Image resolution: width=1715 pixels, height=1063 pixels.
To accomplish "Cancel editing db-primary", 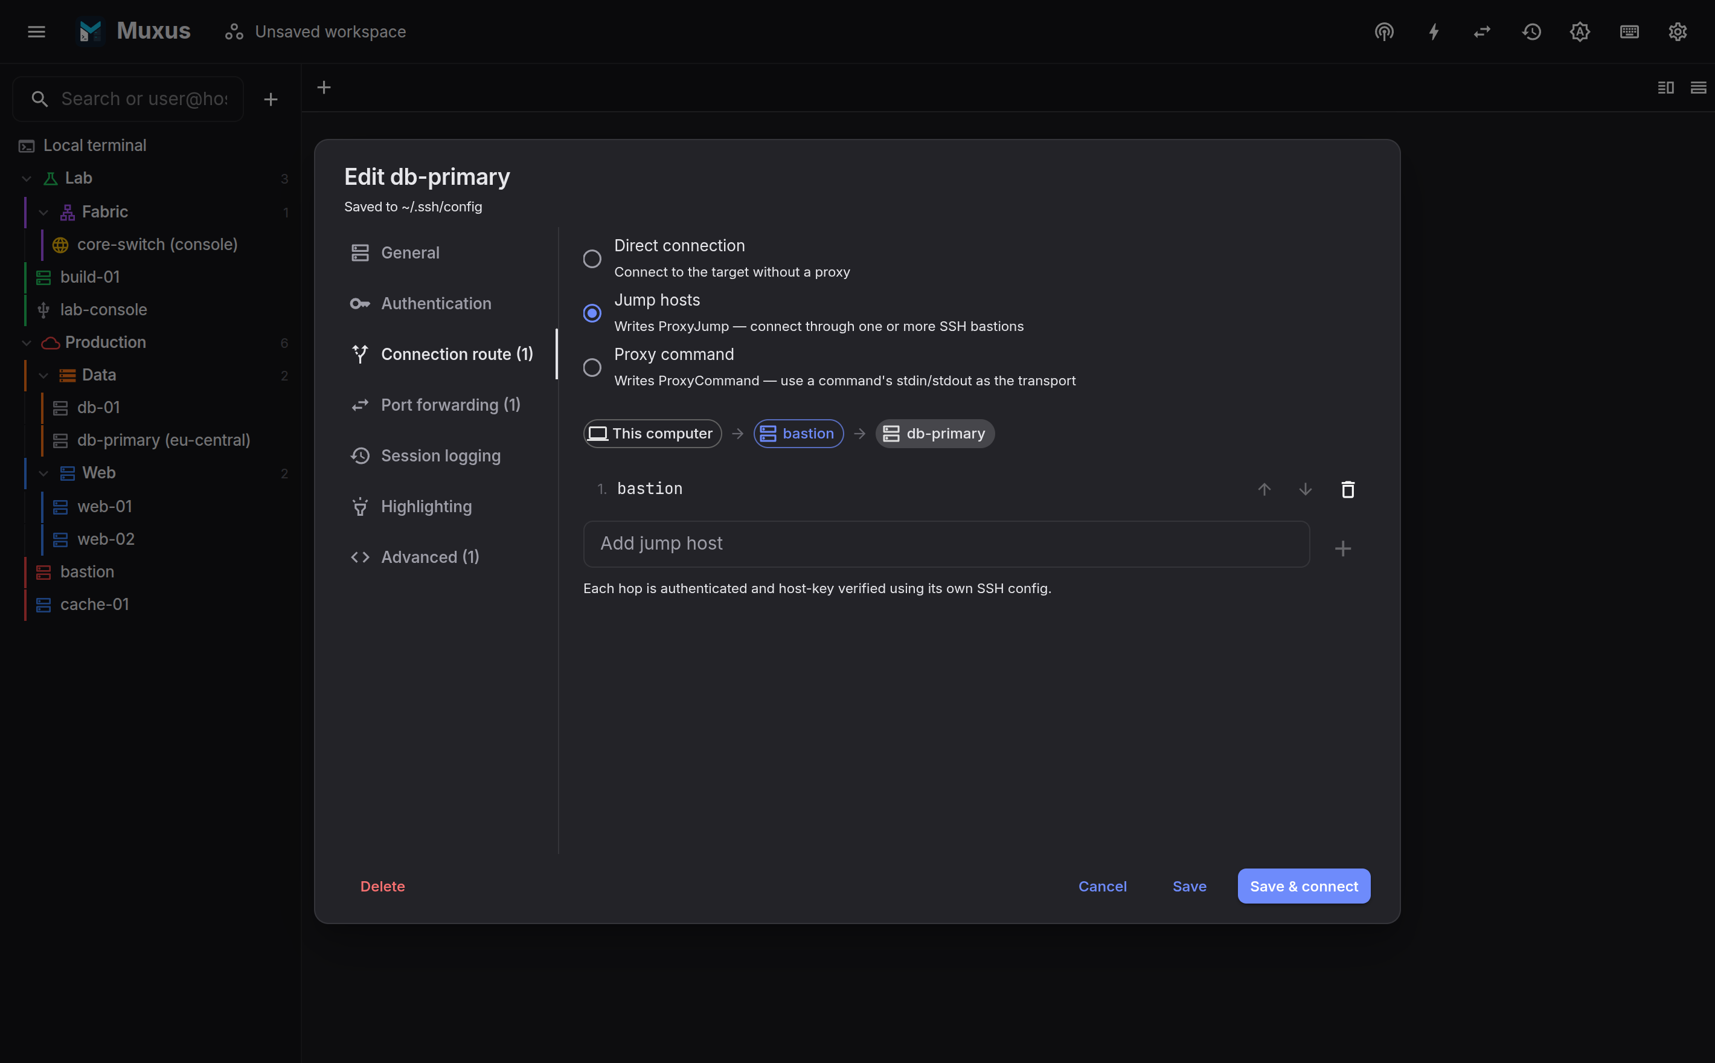I will pos(1102,887).
